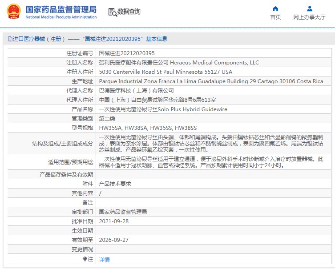Click the 进口医疗器械（注册）基本信息 panel title
The width and height of the screenshot is (335, 269).
click(88, 39)
